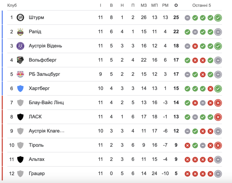The height and width of the screenshot is (183, 232).
Task: Click the О points column header
Action: click(176, 5)
